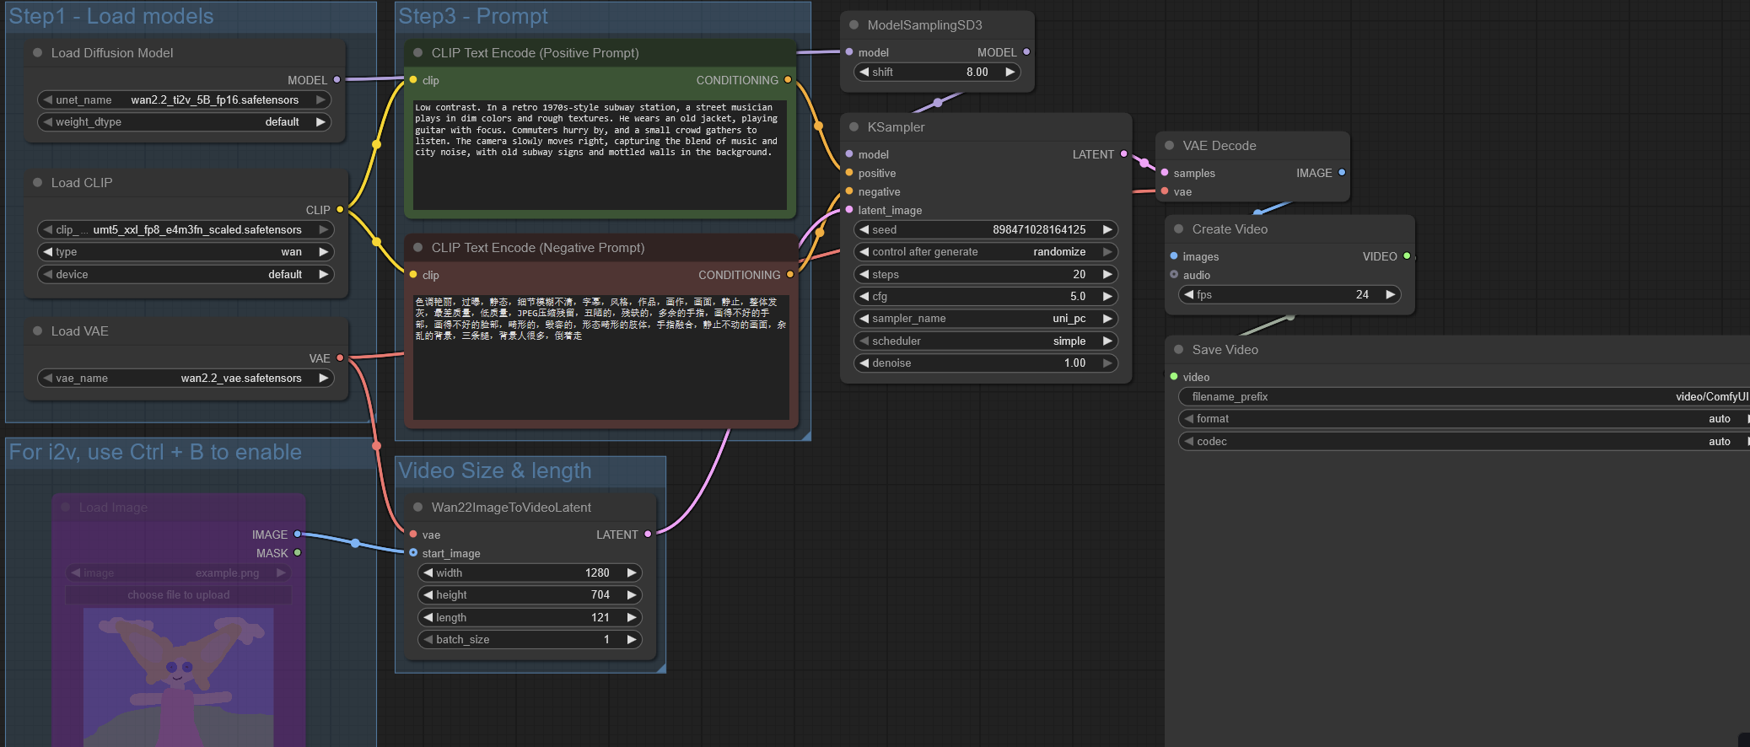Click the VAE Decode node collapse dot
This screenshot has width=1750, height=747.
(x=1169, y=146)
